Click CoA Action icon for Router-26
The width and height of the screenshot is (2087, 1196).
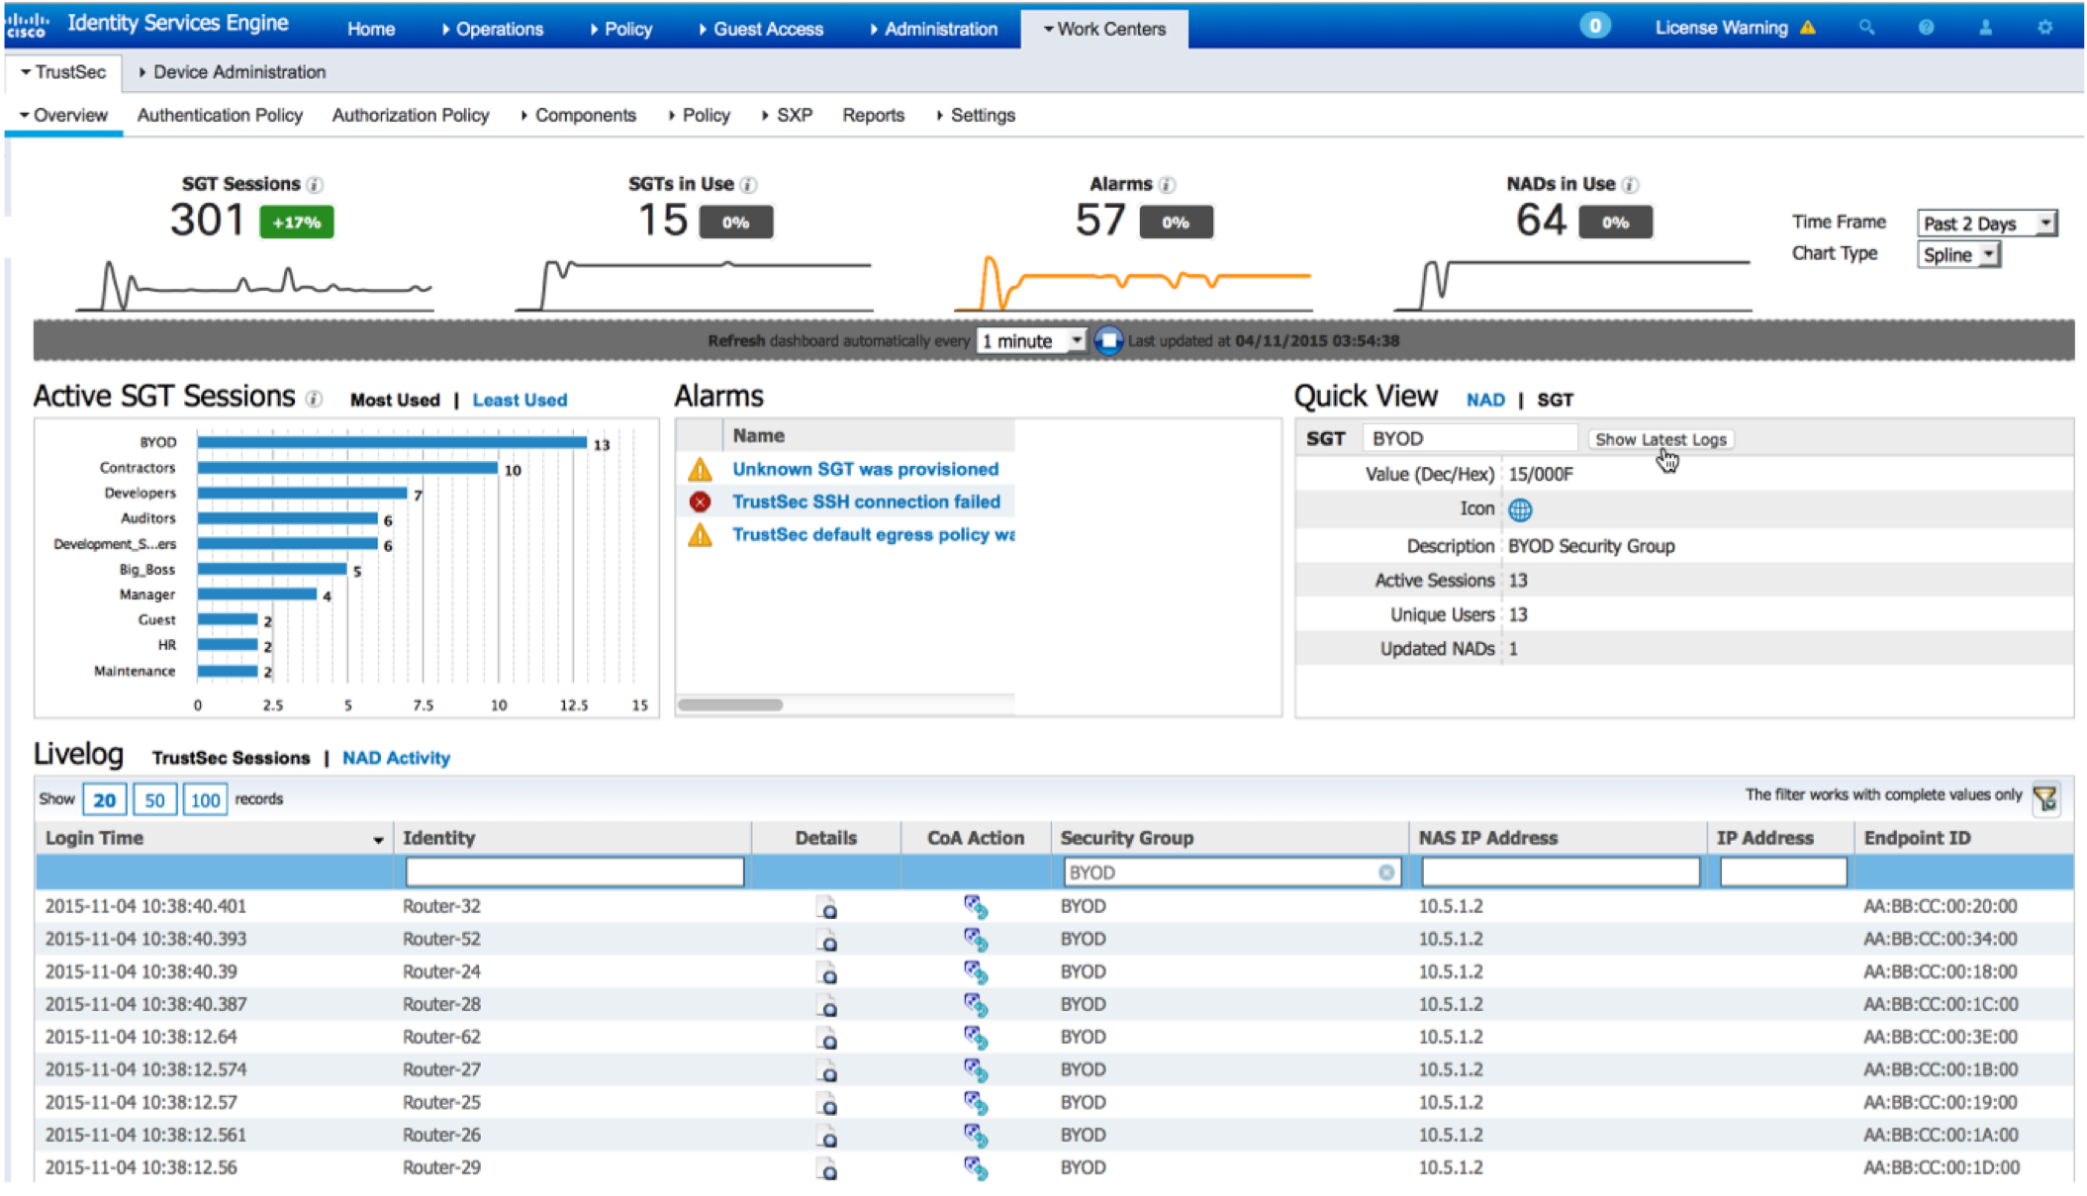(976, 1136)
